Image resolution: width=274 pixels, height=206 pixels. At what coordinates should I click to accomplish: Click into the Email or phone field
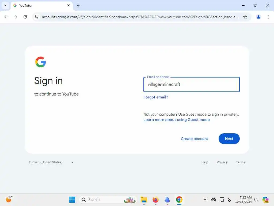coord(191,84)
